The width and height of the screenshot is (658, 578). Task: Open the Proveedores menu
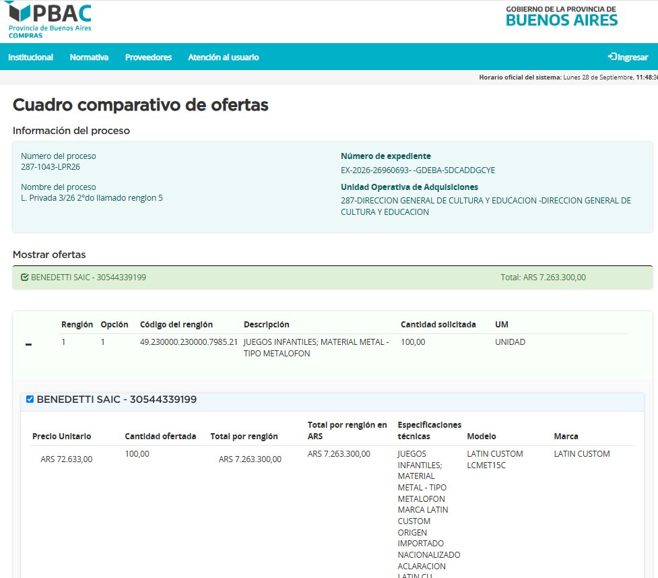click(149, 57)
